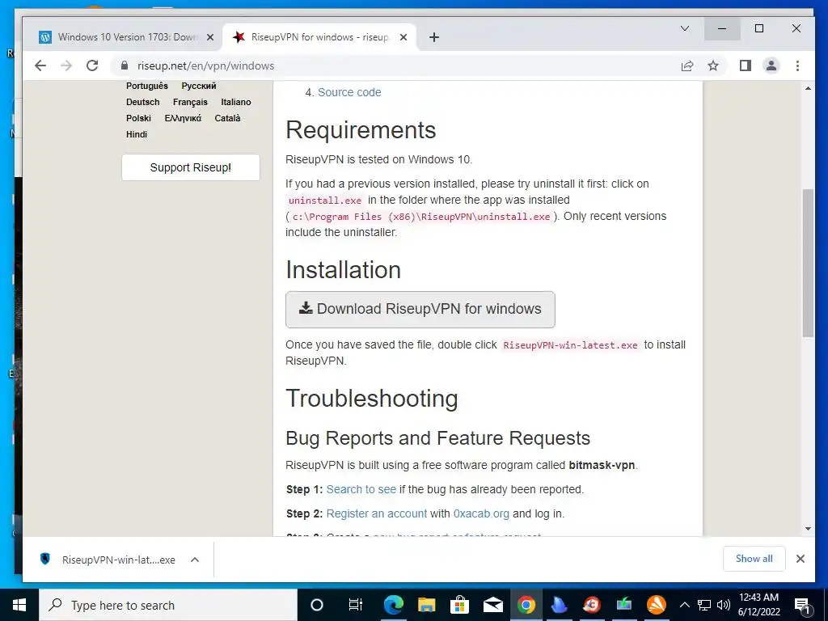828x621 pixels.
Task: Switch language to Русский
Action: [x=199, y=86]
